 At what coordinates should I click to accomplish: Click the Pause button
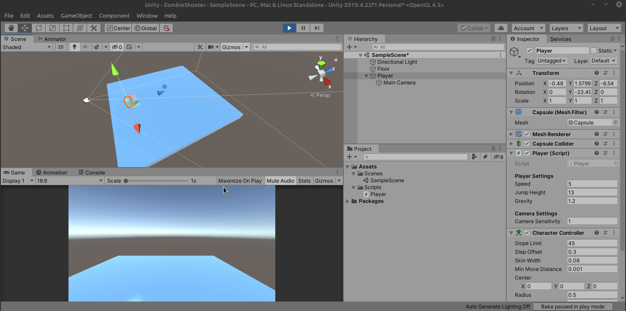tap(303, 28)
